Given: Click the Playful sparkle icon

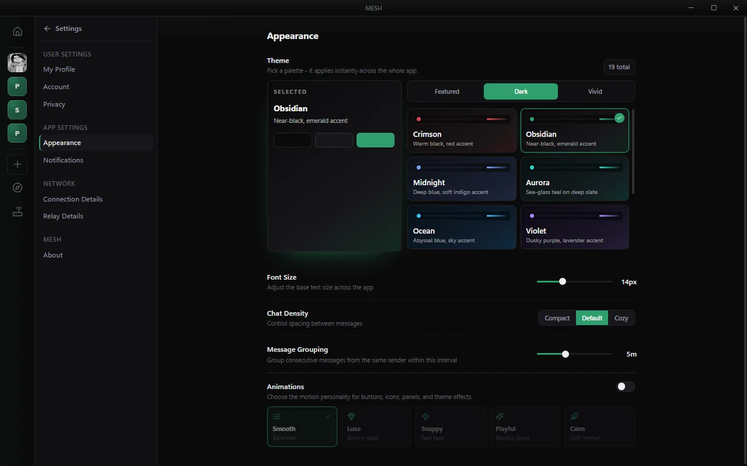Looking at the screenshot, I should tap(500, 416).
